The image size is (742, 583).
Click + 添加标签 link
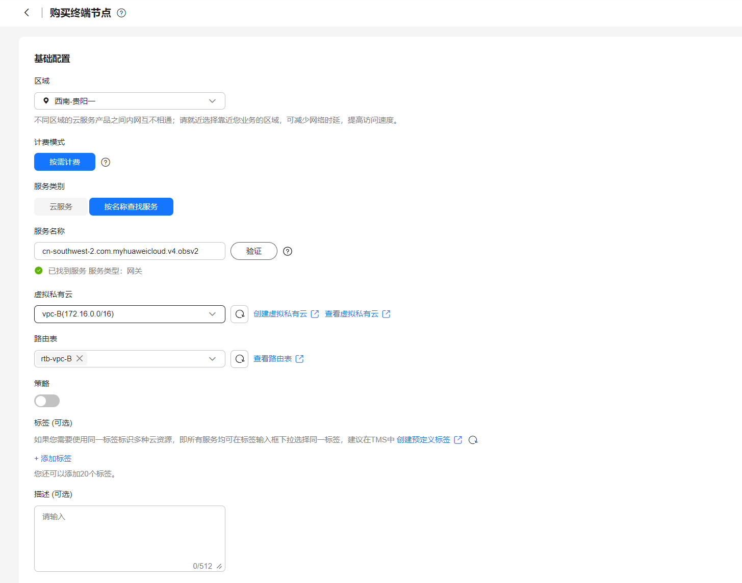pos(53,459)
